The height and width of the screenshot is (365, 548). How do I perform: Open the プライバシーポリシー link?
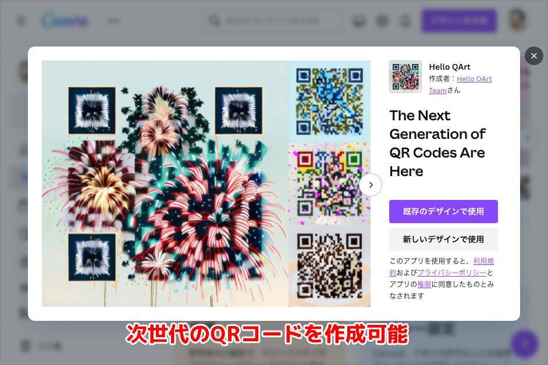451,273
